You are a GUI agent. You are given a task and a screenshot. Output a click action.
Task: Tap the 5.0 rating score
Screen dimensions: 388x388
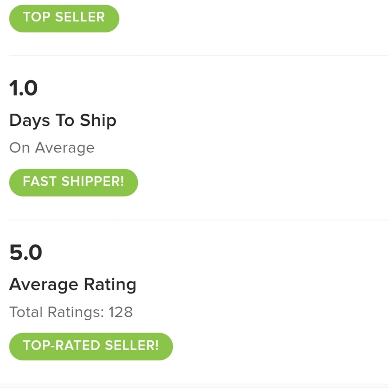(x=26, y=252)
